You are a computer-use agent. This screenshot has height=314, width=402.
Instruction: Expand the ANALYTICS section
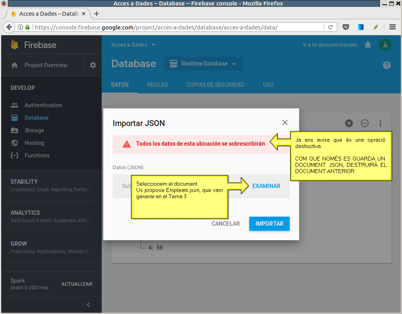click(51, 216)
